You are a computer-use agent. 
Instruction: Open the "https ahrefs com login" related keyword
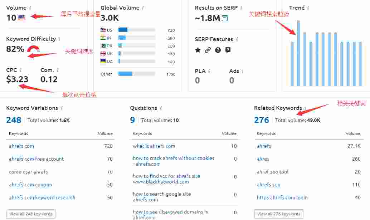click(282, 197)
